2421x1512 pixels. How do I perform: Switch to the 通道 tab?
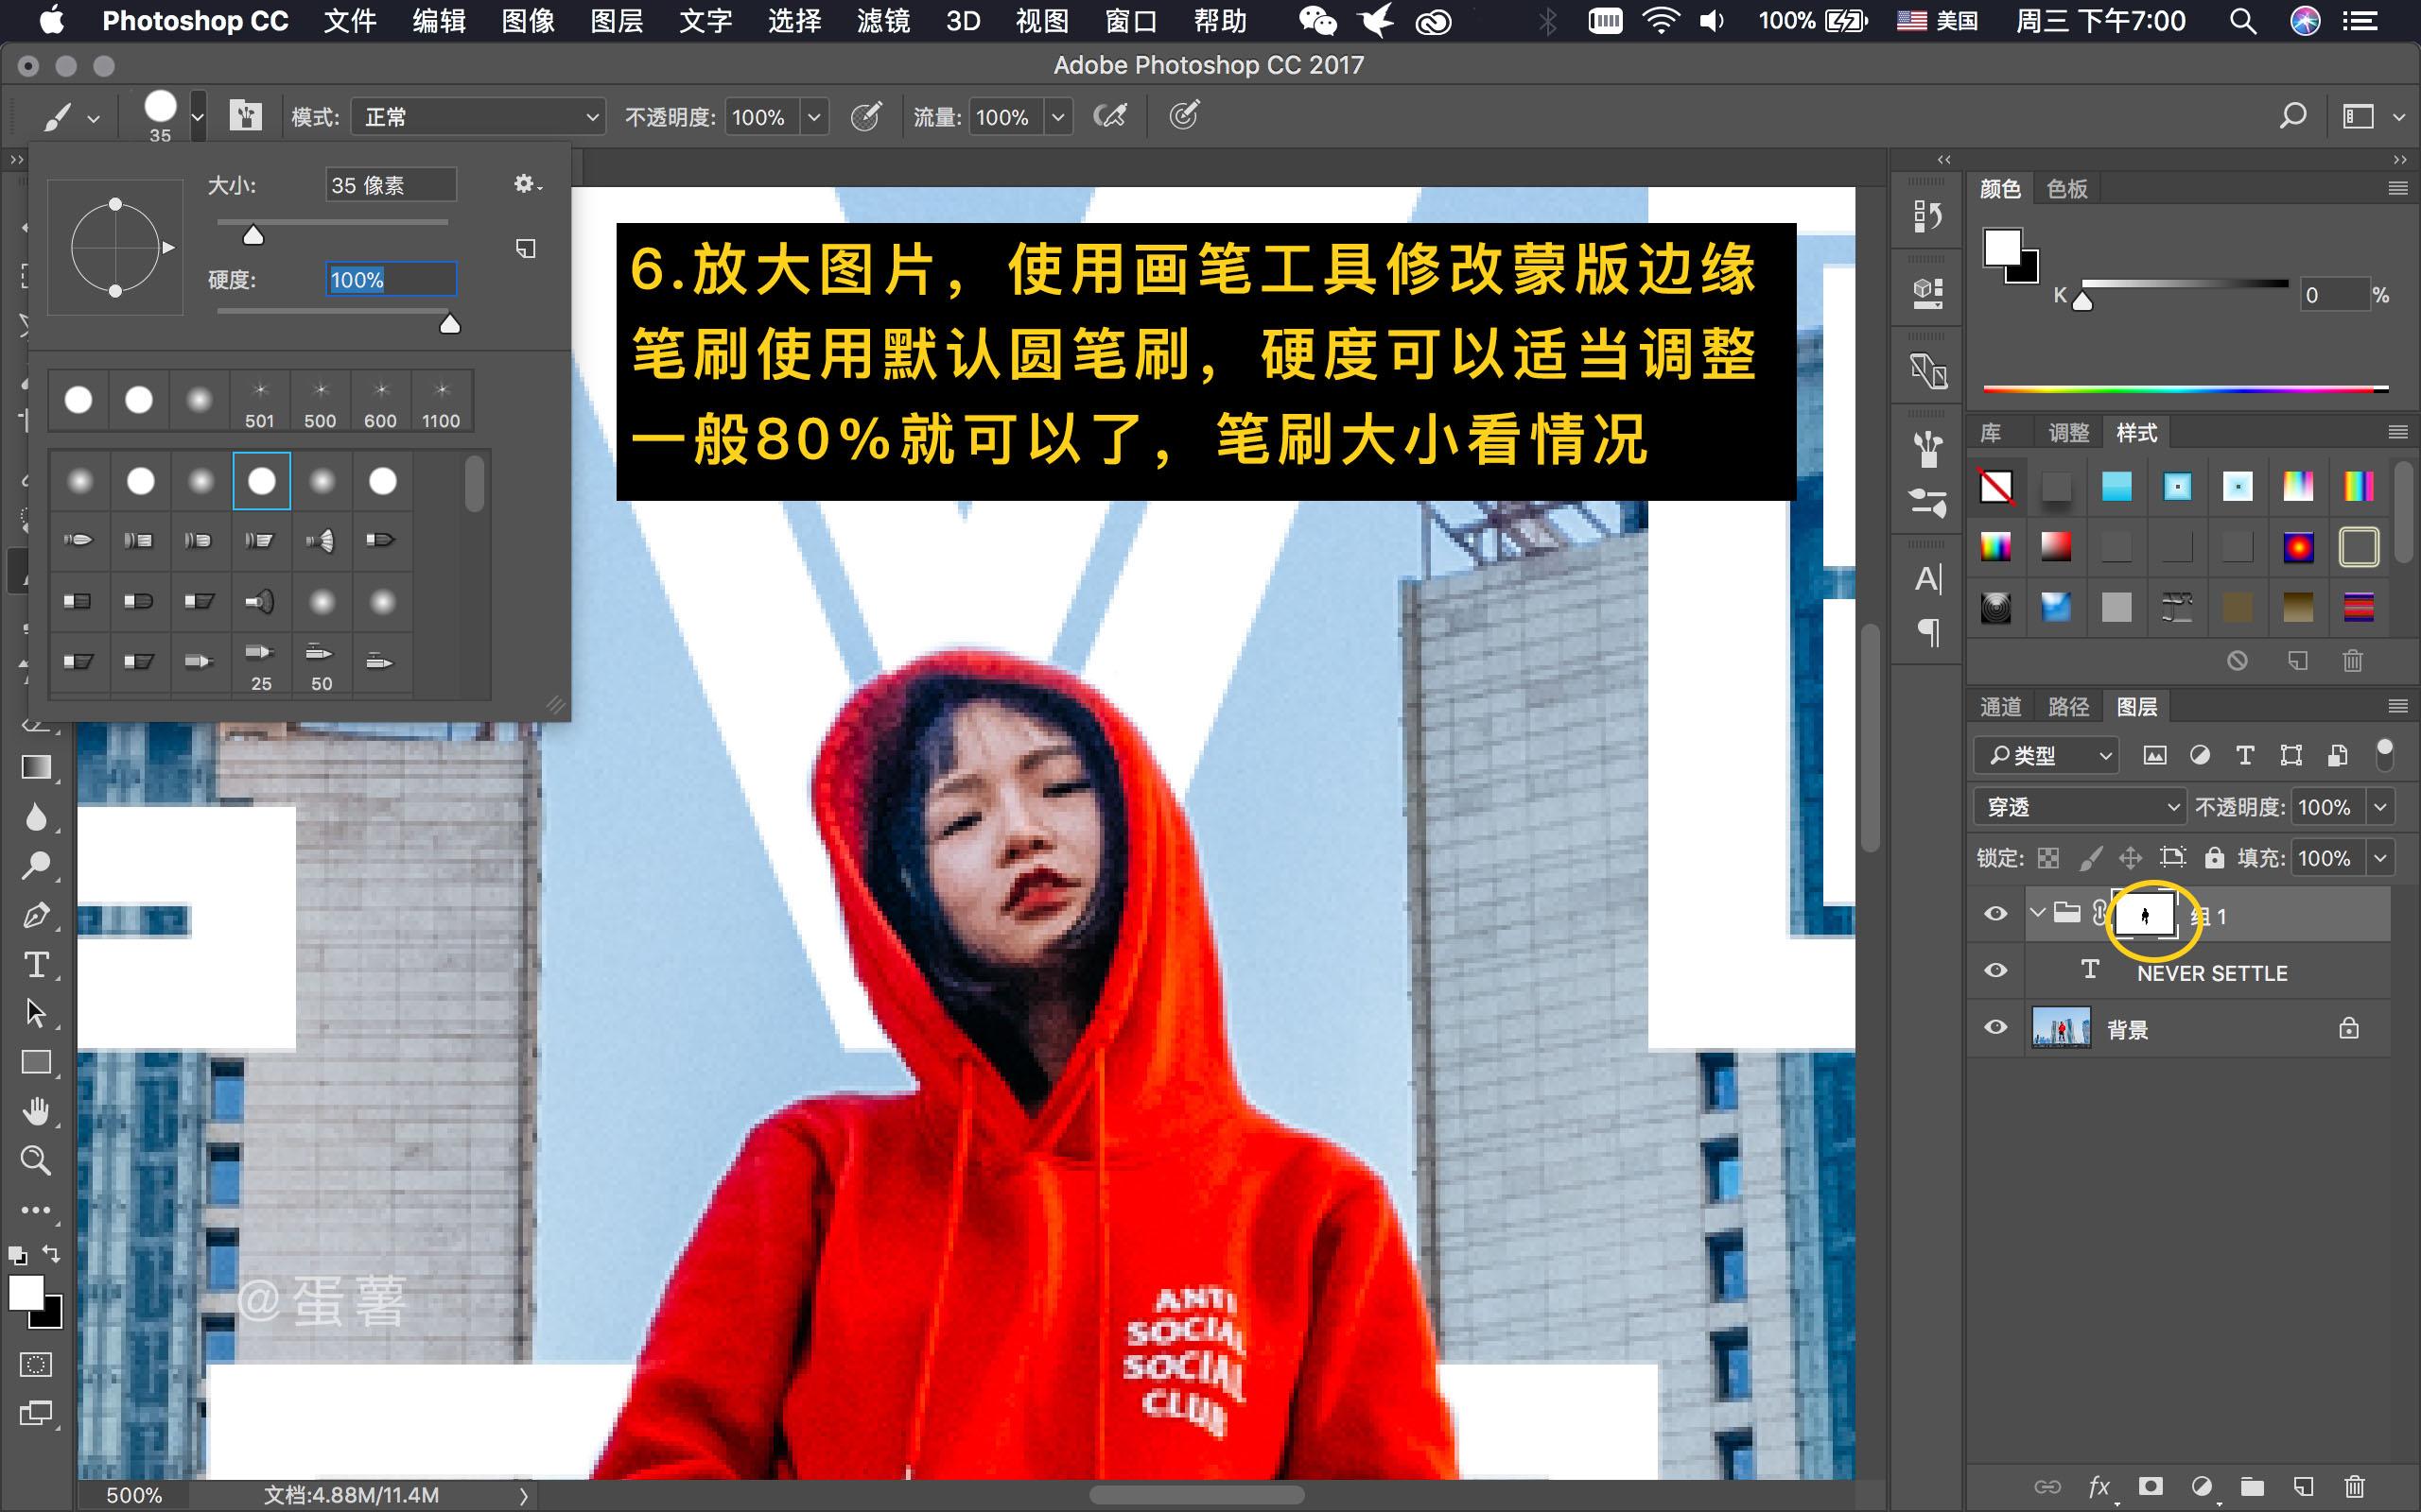coord(2001,707)
